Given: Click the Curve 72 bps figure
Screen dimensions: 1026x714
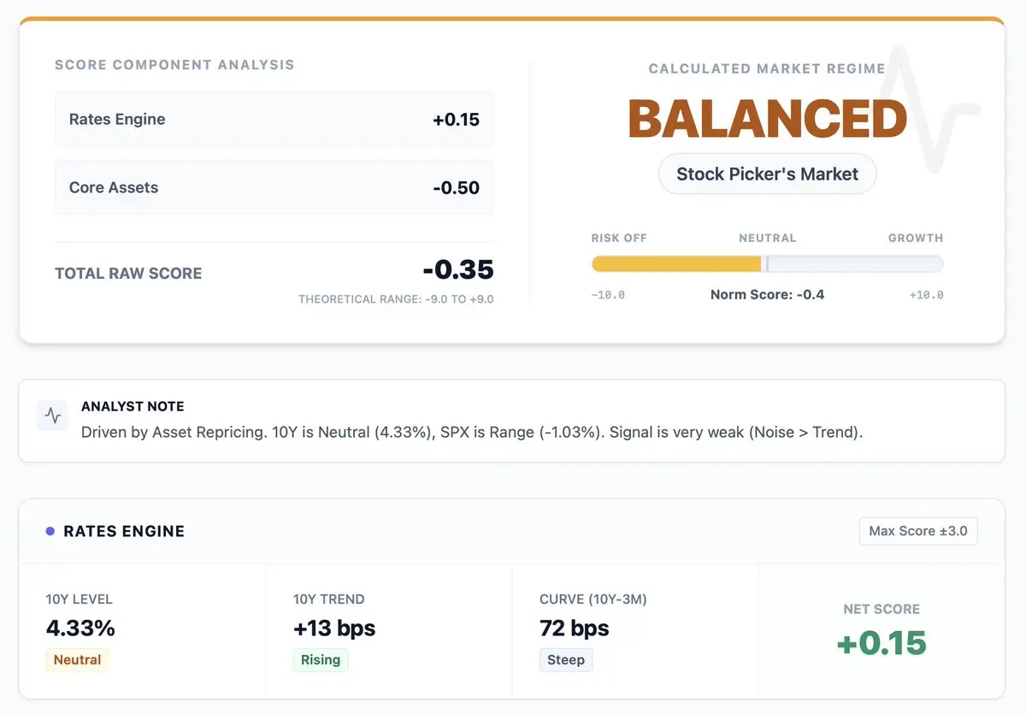Looking at the screenshot, I should pos(575,628).
